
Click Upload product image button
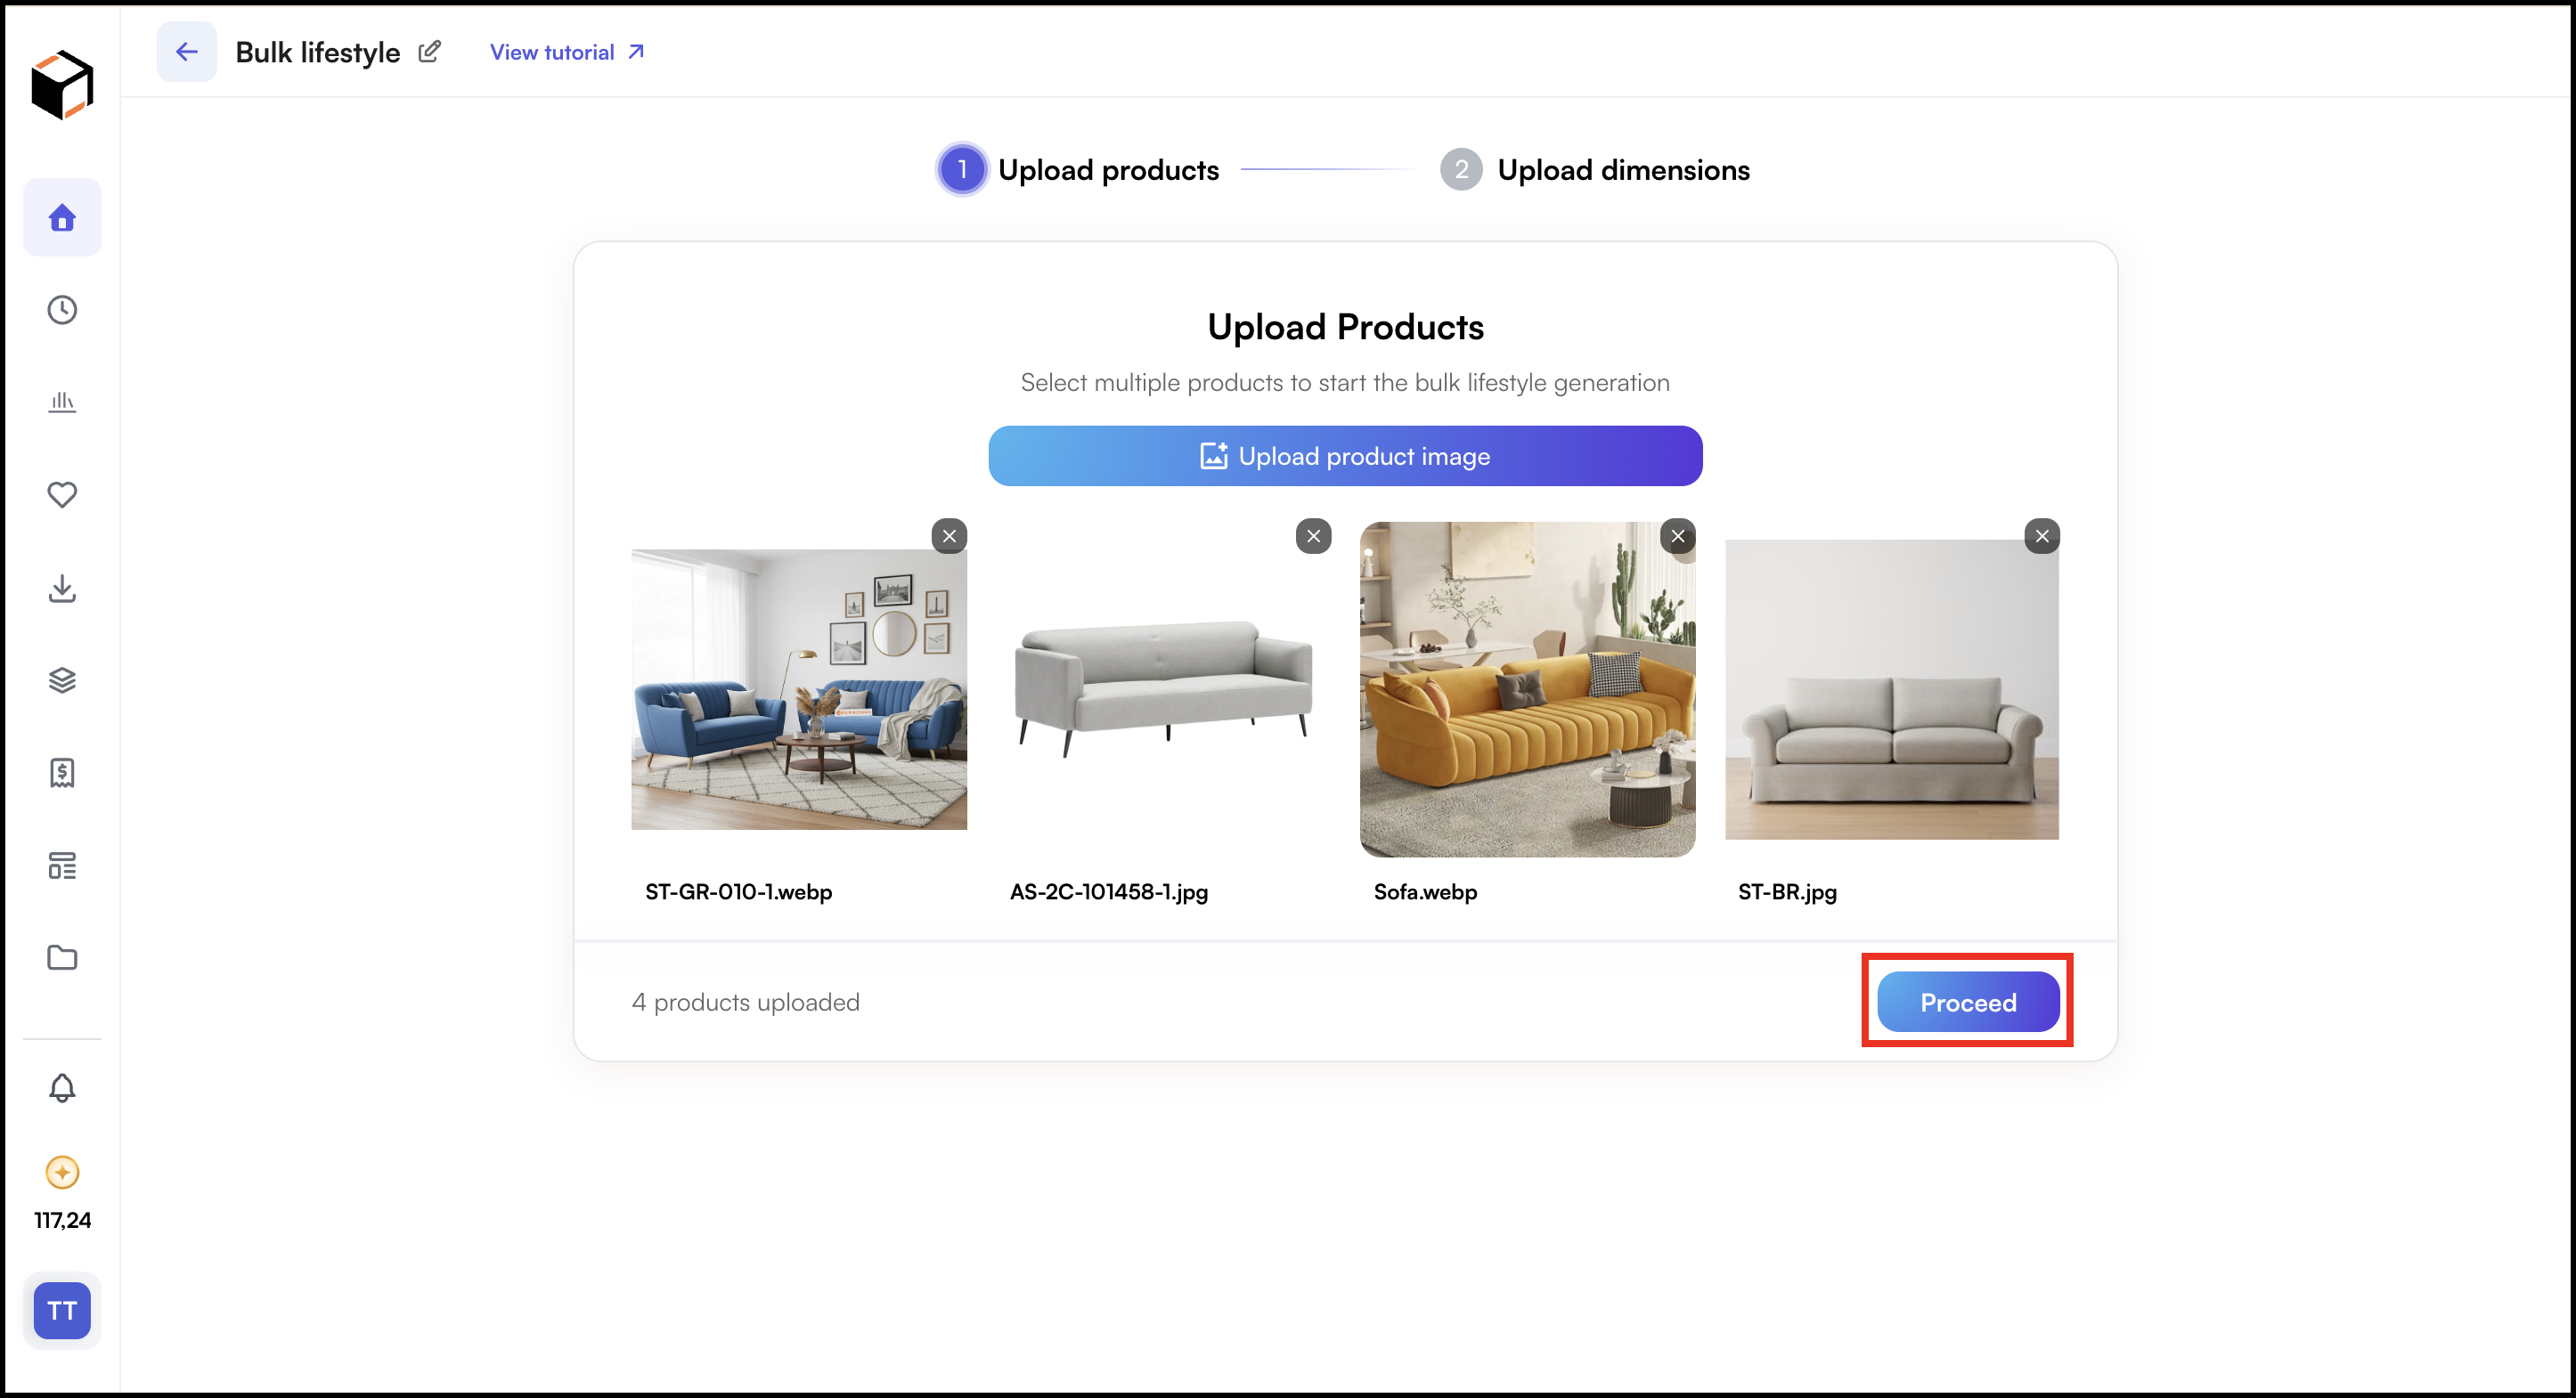coord(1345,456)
